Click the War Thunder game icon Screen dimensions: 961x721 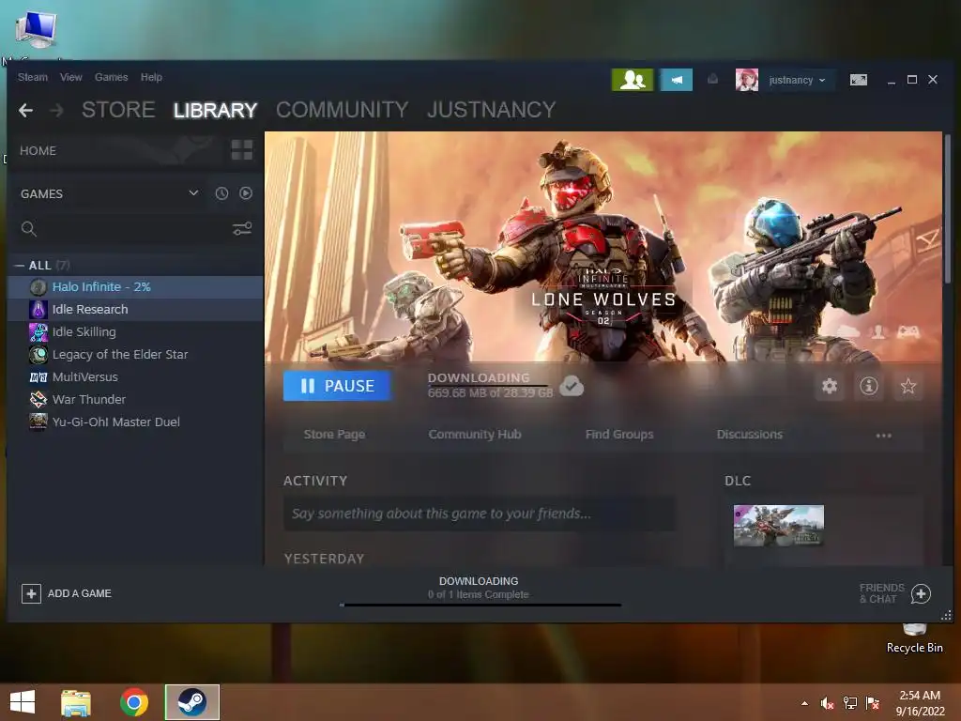[38, 399]
